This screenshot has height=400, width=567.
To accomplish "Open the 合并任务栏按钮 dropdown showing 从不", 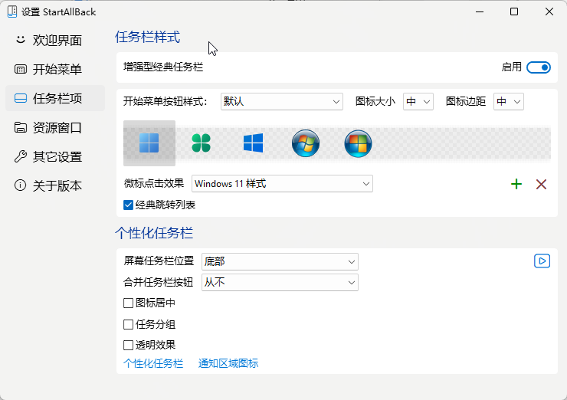I will (280, 283).
